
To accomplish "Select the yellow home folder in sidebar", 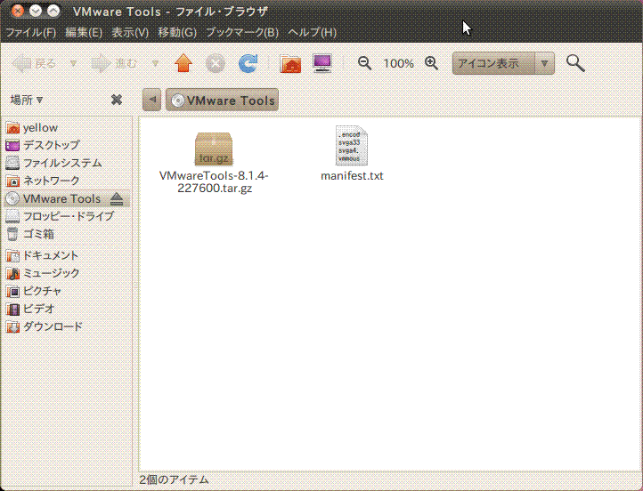I will click(x=68, y=128).
